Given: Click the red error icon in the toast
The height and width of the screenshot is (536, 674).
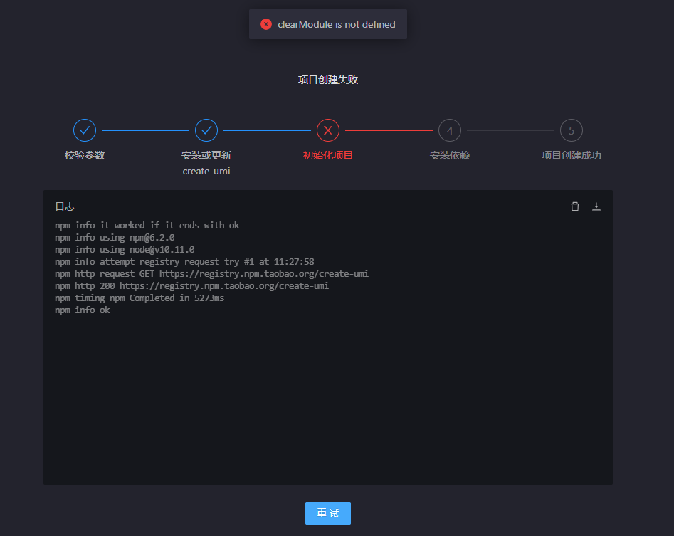Looking at the screenshot, I should [265, 23].
